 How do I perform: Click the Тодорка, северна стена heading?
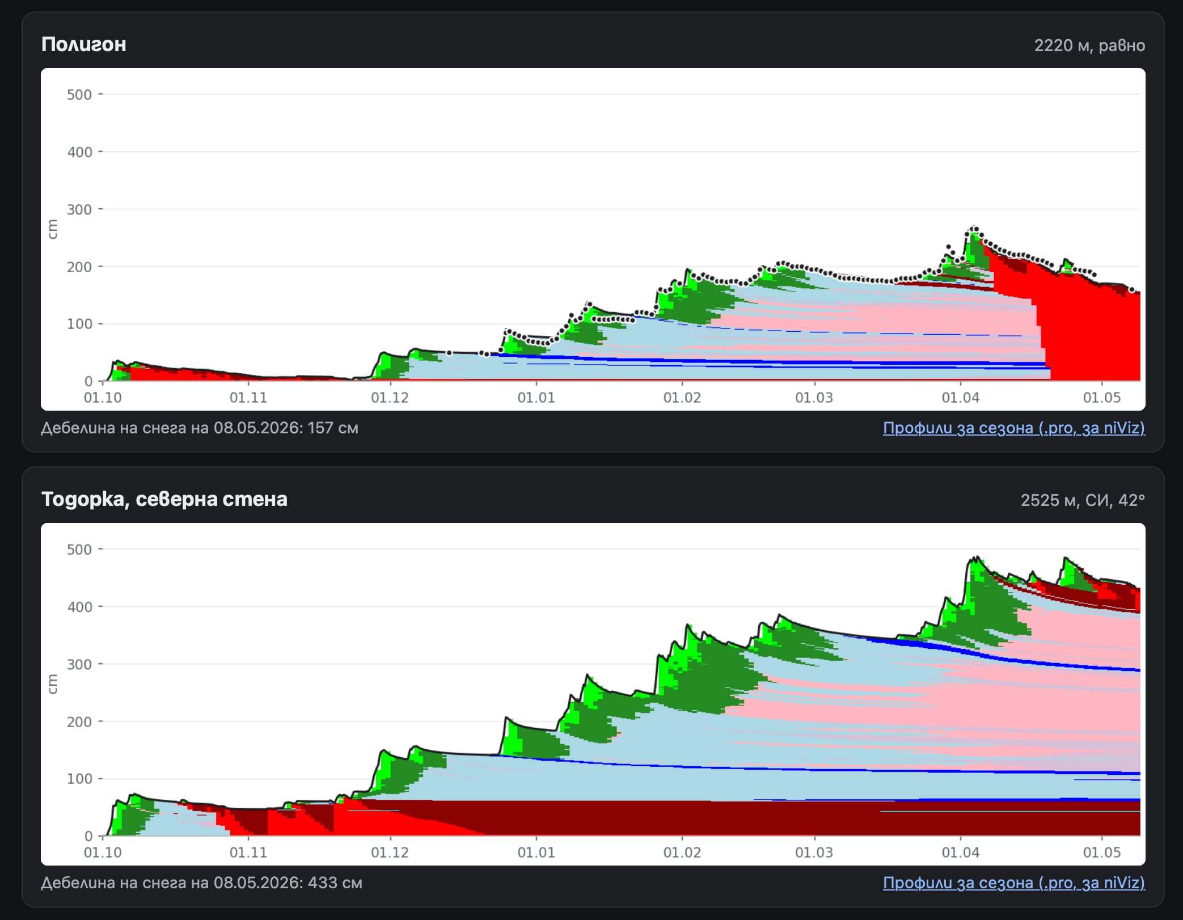pyautogui.click(x=164, y=499)
